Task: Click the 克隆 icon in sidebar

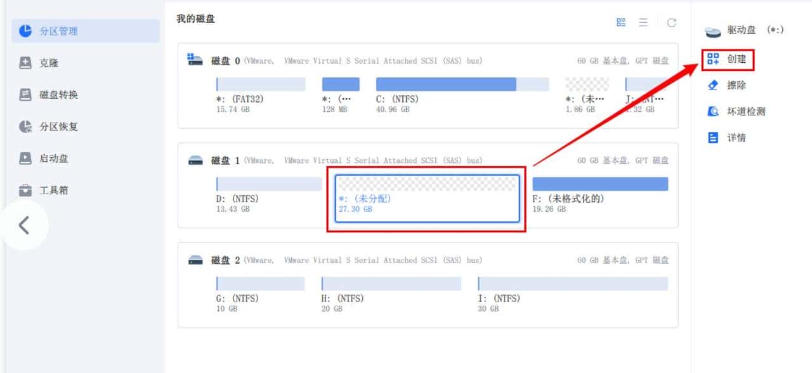Action: 25,63
